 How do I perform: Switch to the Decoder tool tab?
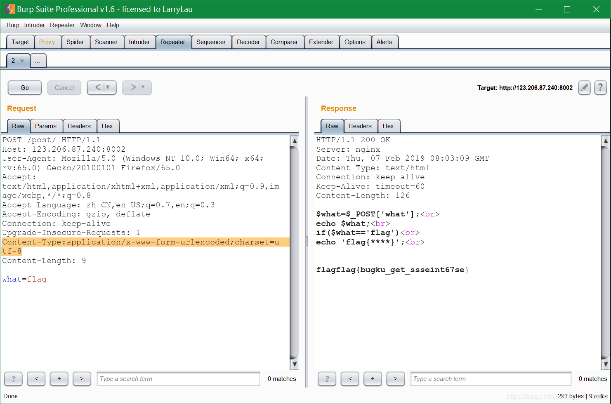point(248,42)
